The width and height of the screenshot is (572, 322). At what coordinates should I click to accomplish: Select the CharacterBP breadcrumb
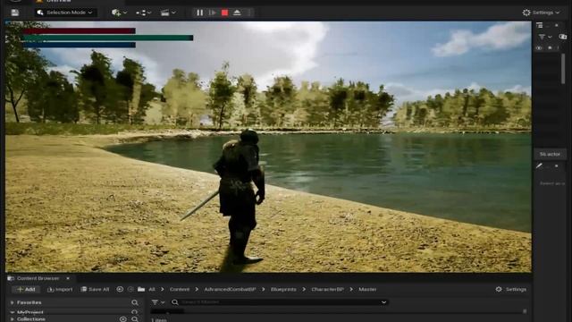(327, 289)
